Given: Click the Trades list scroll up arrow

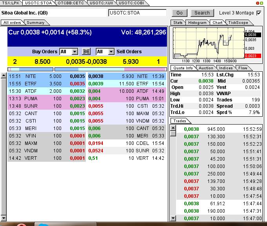Looking at the screenshot, I should pos(173,128).
